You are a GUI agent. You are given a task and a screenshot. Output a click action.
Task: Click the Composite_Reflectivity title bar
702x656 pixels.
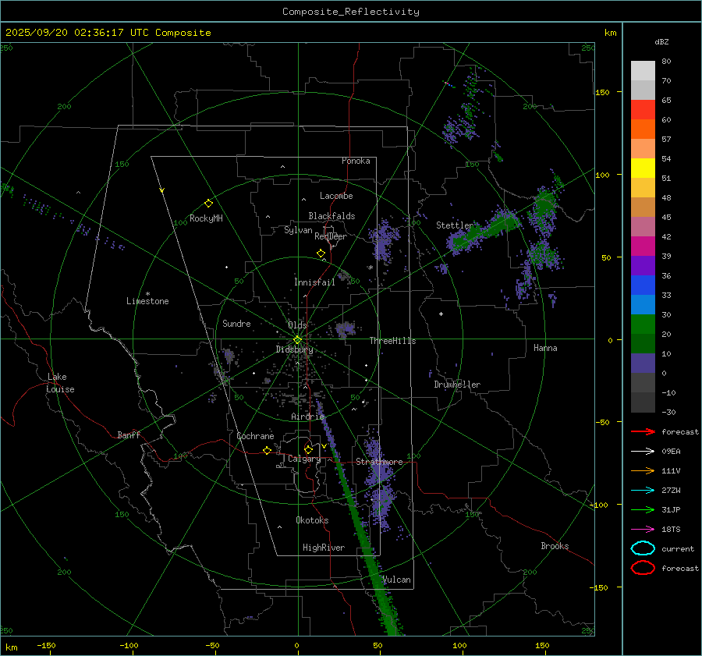[x=350, y=11]
